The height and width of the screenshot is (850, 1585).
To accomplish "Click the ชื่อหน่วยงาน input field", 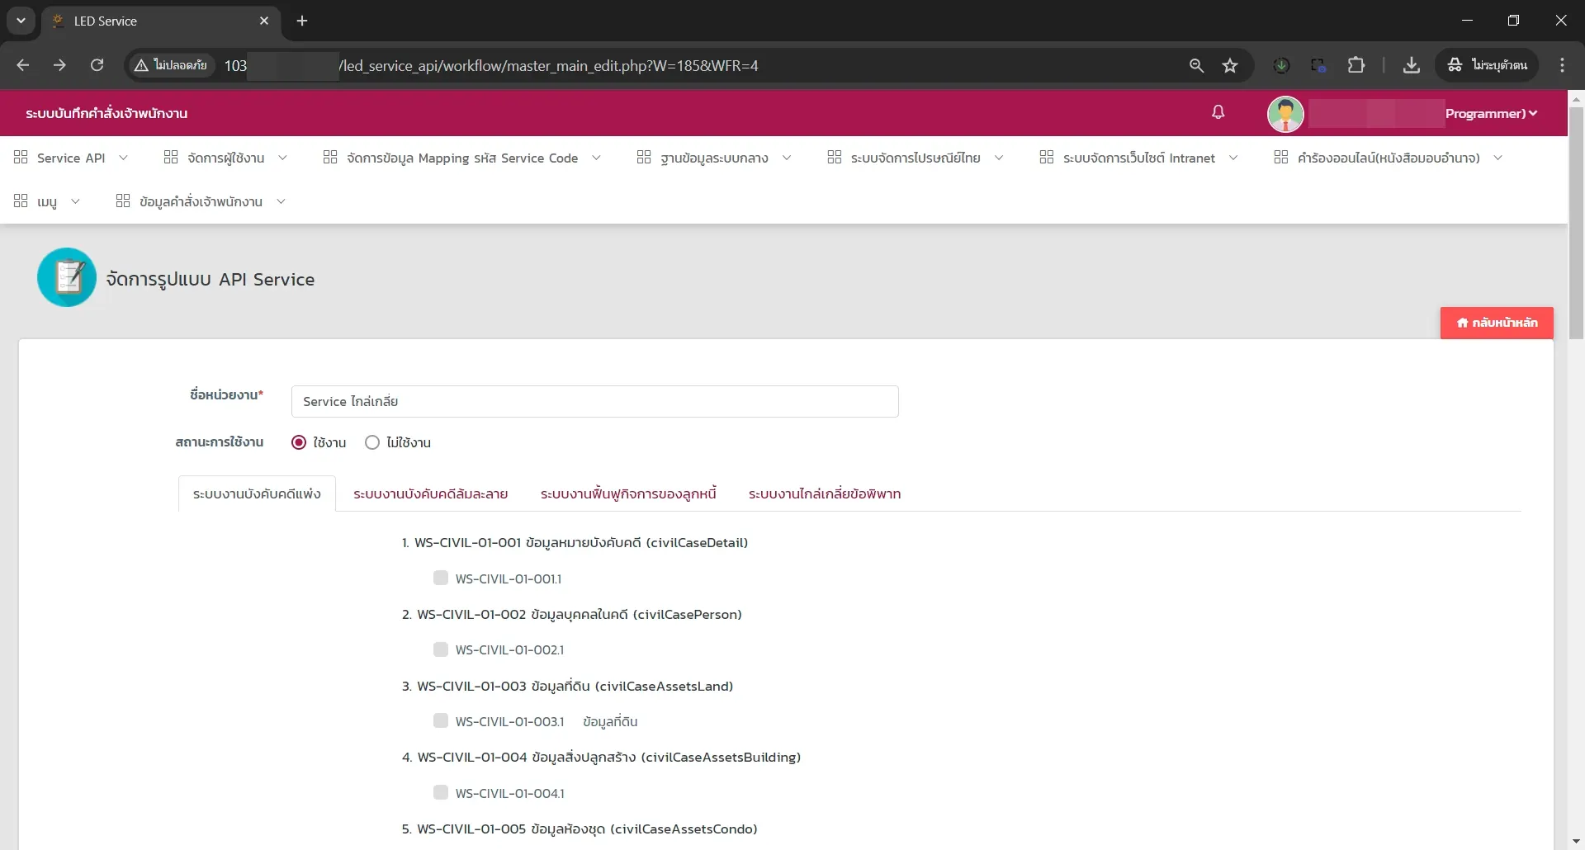I will click(x=594, y=401).
